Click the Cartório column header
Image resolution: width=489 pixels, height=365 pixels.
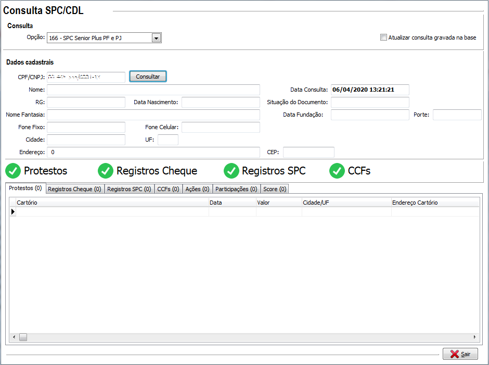click(x=112, y=203)
